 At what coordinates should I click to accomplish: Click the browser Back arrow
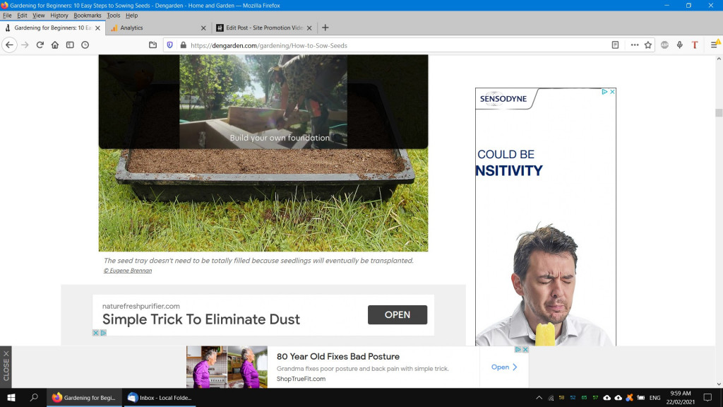(9, 45)
